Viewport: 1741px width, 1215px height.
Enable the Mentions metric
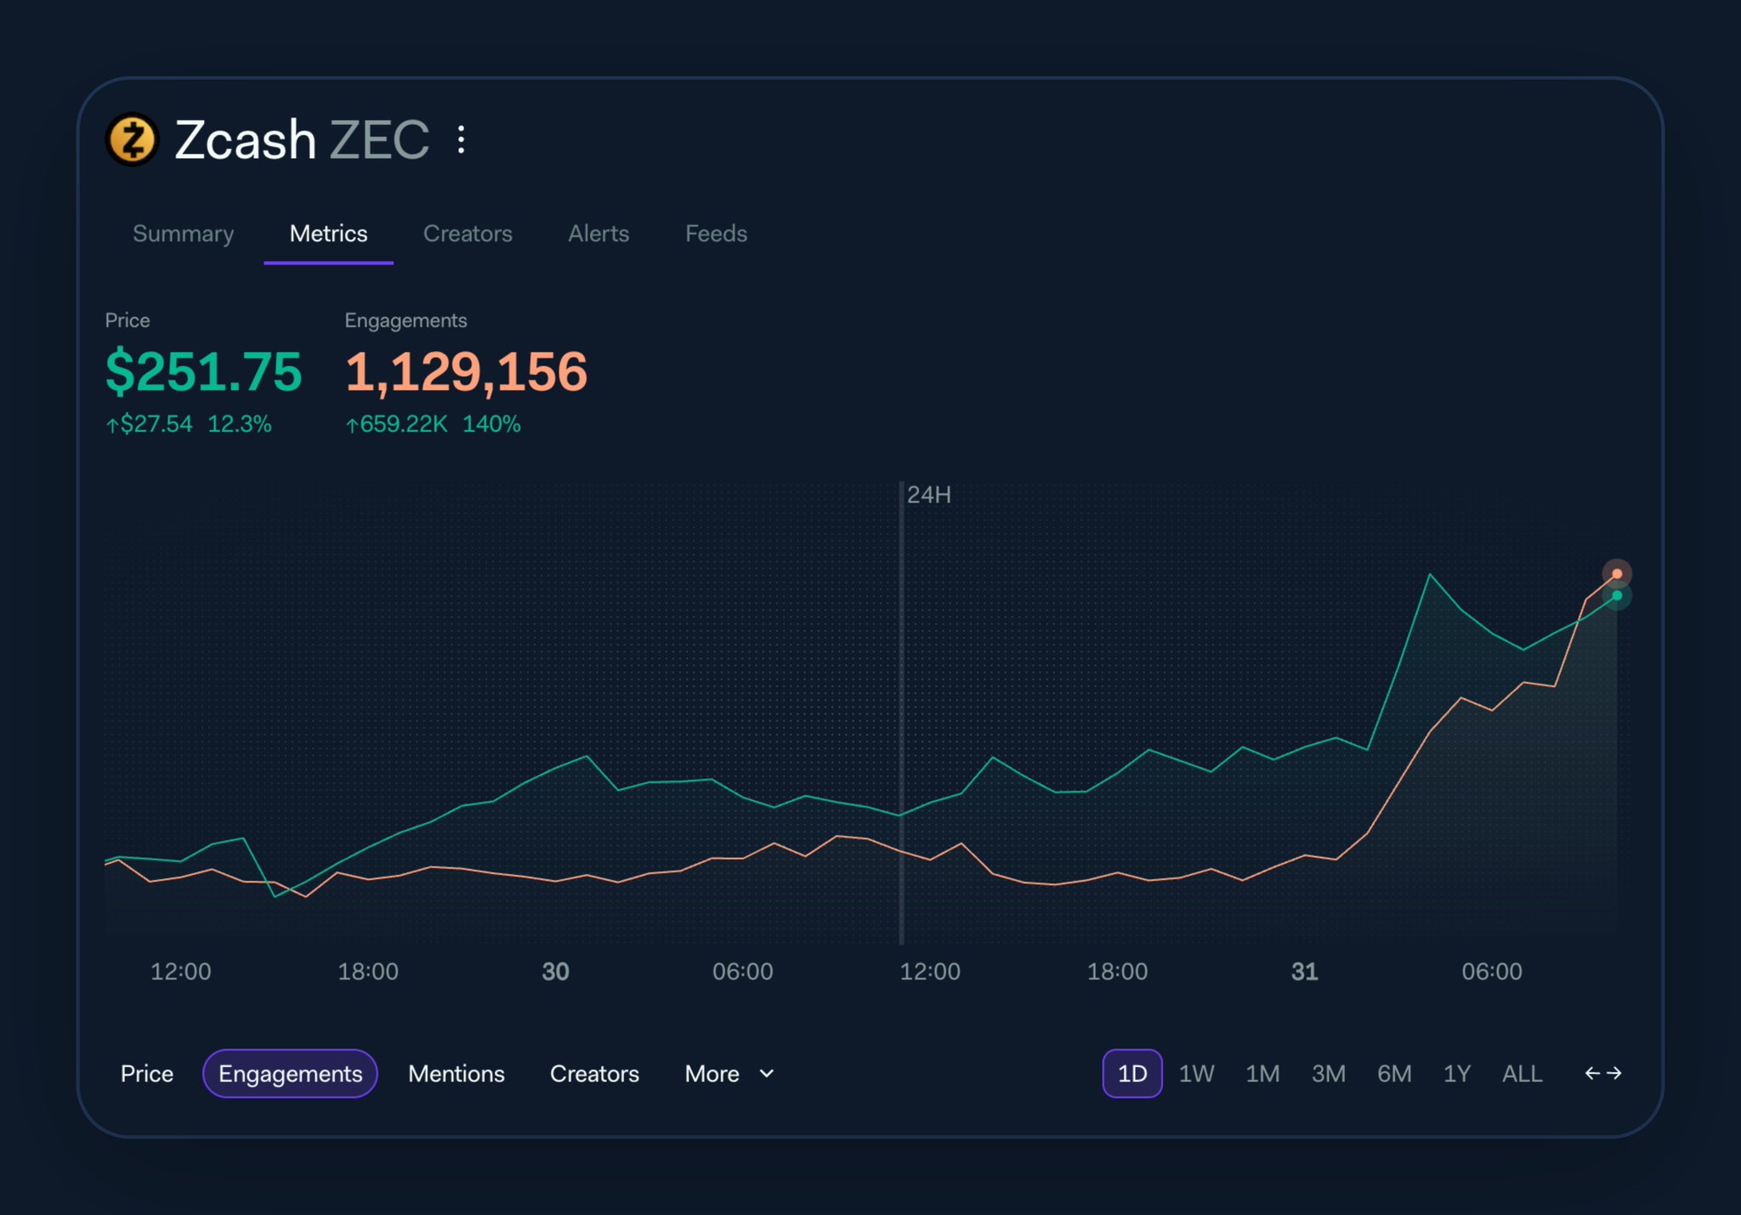pos(457,1074)
